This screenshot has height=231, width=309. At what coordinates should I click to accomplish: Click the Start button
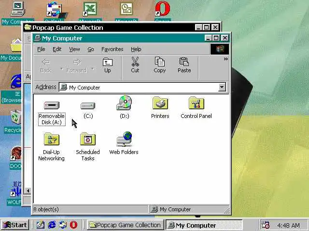point(15,225)
